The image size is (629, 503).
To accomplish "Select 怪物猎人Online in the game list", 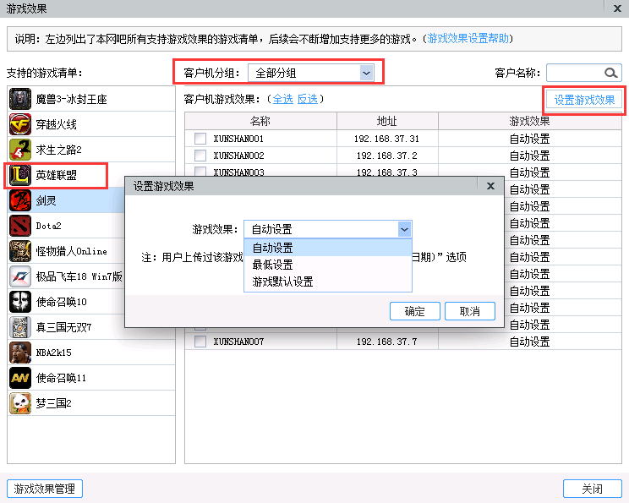I will pyautogui.click(x=66, y=251).
